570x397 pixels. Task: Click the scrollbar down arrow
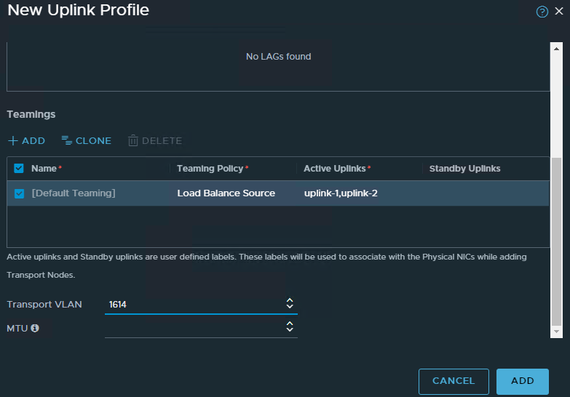[x=556, y=332]
